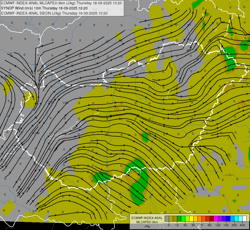Click the gray swatch in MLCAPE legend
Viewport: 250px width, 230px height.
(x=167, y=218)
